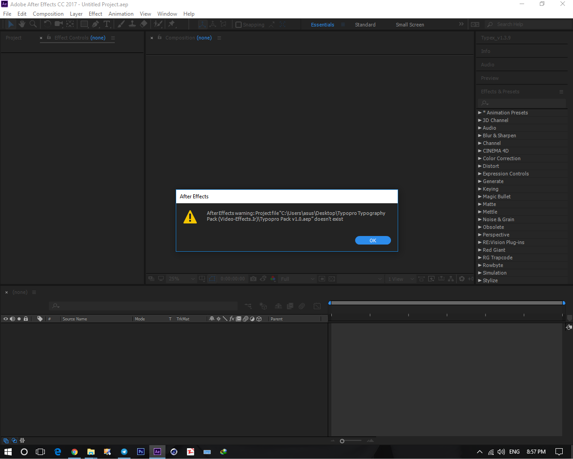Show channel and color management settings

273,279
